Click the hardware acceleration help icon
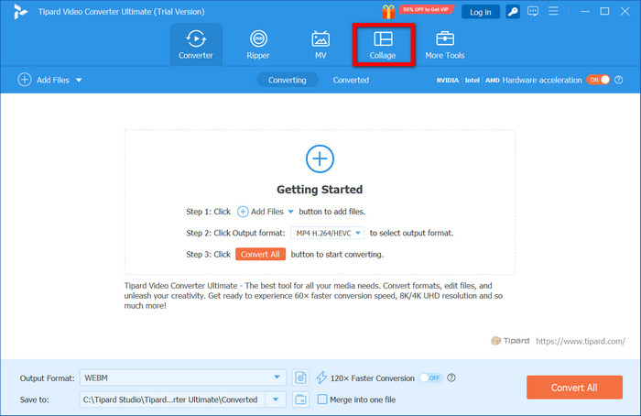This screenshot has height=416, width=641. (x=619, y=80)
